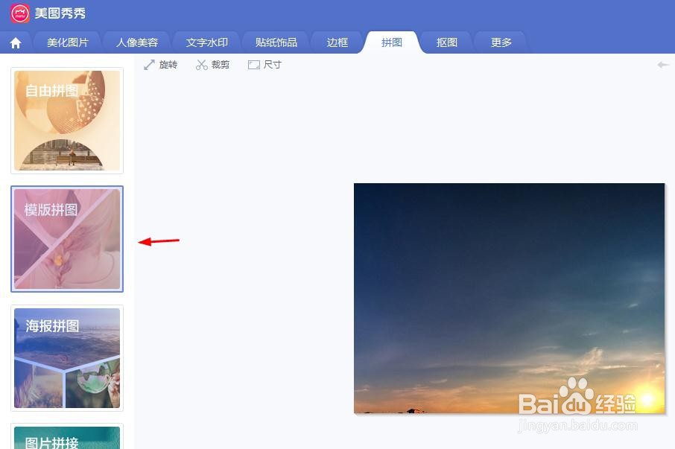The image size is (675, 449).
Task: Open the 文字水印 tab
Action: click(x=206, y=42)
